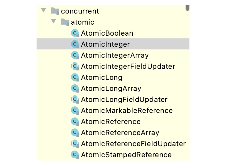Collapse the concurrent package node
The height and width of the screenshot is (163, 226).
(x=43, y=11)
